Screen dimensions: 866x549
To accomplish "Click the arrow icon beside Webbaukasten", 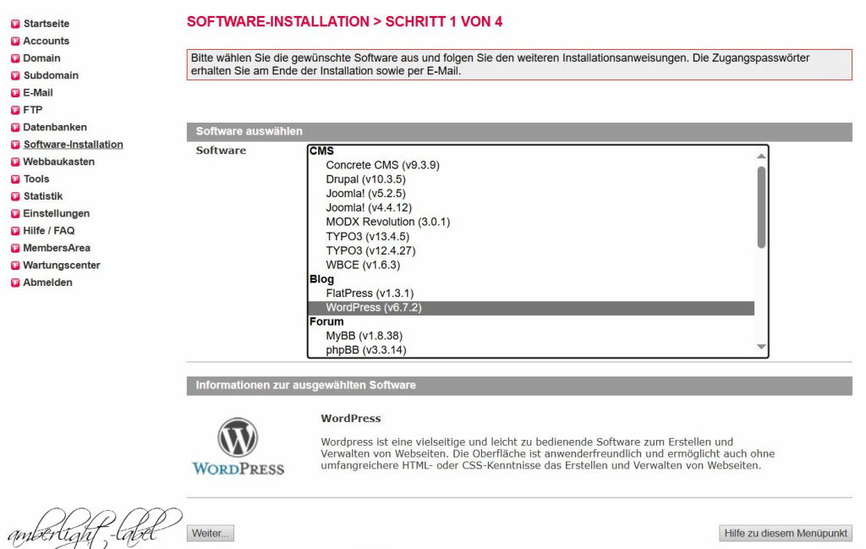I will (x=15, y=162).
